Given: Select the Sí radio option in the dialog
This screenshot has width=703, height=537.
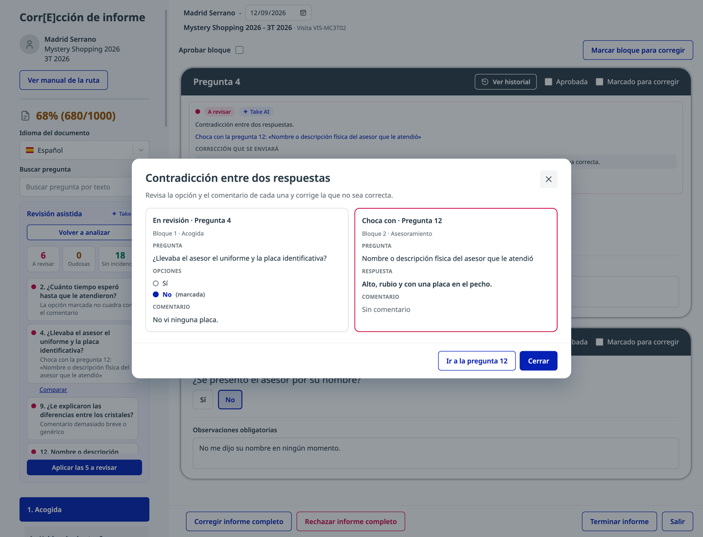Looking at the screenshot, I should coord(156,283).
